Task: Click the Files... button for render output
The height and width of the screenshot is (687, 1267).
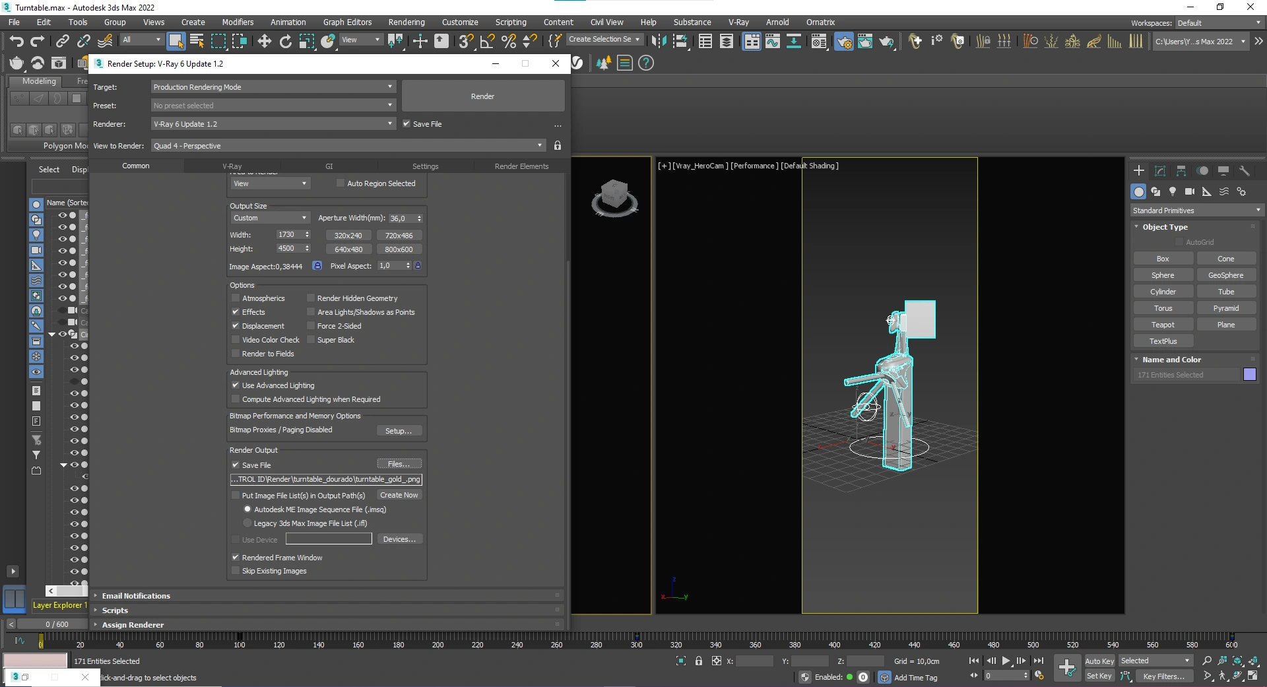Action: tap(399, 465)
